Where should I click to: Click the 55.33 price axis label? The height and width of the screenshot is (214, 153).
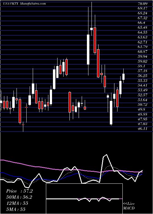tap(143, 80)
